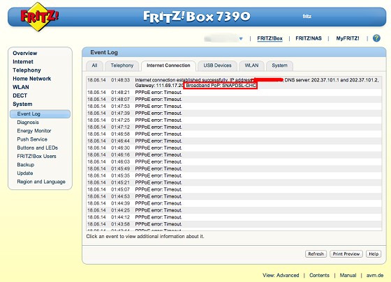This screenshot has height=282, width=391.
Task: Select Overview in the sidebar
Action: (x=25, y=53)
